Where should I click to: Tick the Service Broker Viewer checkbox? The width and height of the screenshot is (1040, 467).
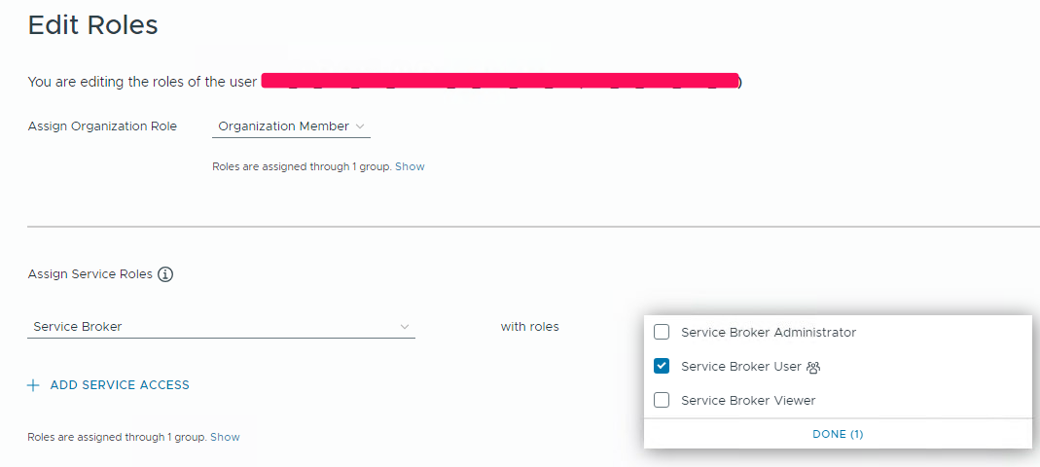pyautogui.click(x=662, y=400)
